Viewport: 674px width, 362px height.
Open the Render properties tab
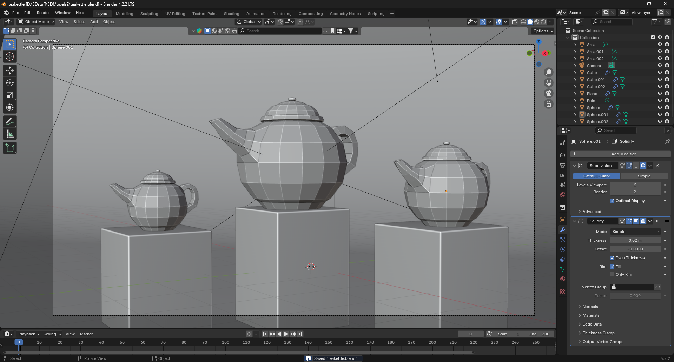[x=563, y=155]
